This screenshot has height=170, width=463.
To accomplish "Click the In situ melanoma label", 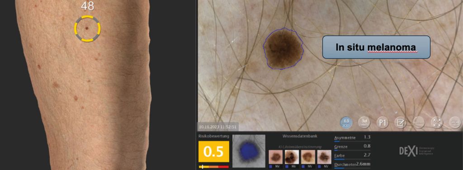I will (376, 47).
